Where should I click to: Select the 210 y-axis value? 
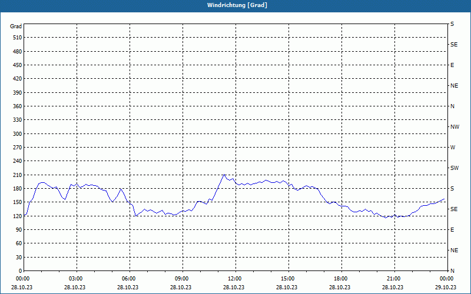point(18,175)
